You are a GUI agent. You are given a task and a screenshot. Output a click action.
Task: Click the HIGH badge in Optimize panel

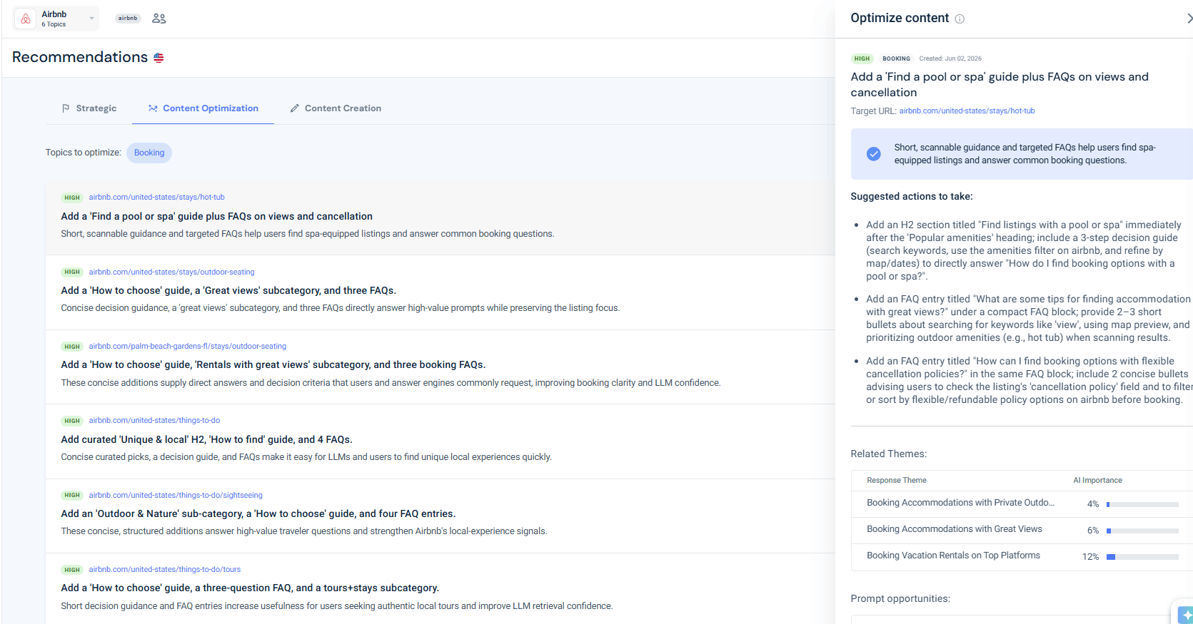(862, 58)
